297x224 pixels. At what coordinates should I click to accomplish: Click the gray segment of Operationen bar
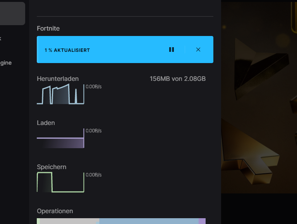[69, 221]
